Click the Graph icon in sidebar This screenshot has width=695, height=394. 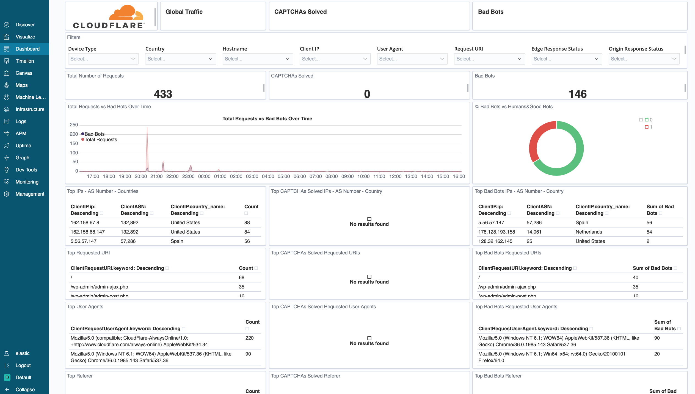[7, 157]
